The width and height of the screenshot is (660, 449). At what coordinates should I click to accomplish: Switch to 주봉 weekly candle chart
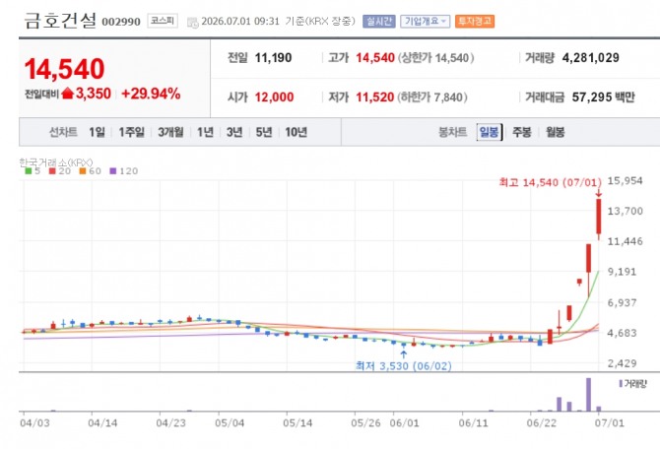tap(521, 132)
